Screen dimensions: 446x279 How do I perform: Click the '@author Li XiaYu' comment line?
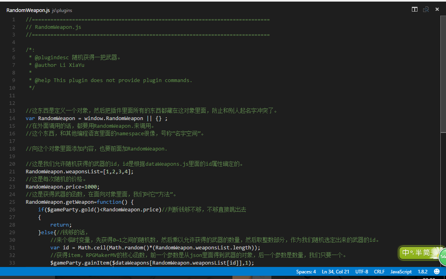tap(57, 65)
